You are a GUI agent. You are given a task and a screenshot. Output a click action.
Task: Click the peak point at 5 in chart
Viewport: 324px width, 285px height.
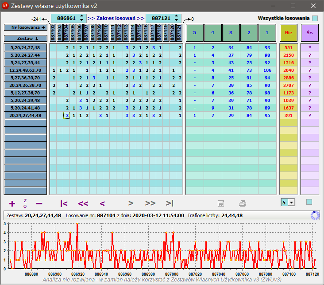coord(77,224)
